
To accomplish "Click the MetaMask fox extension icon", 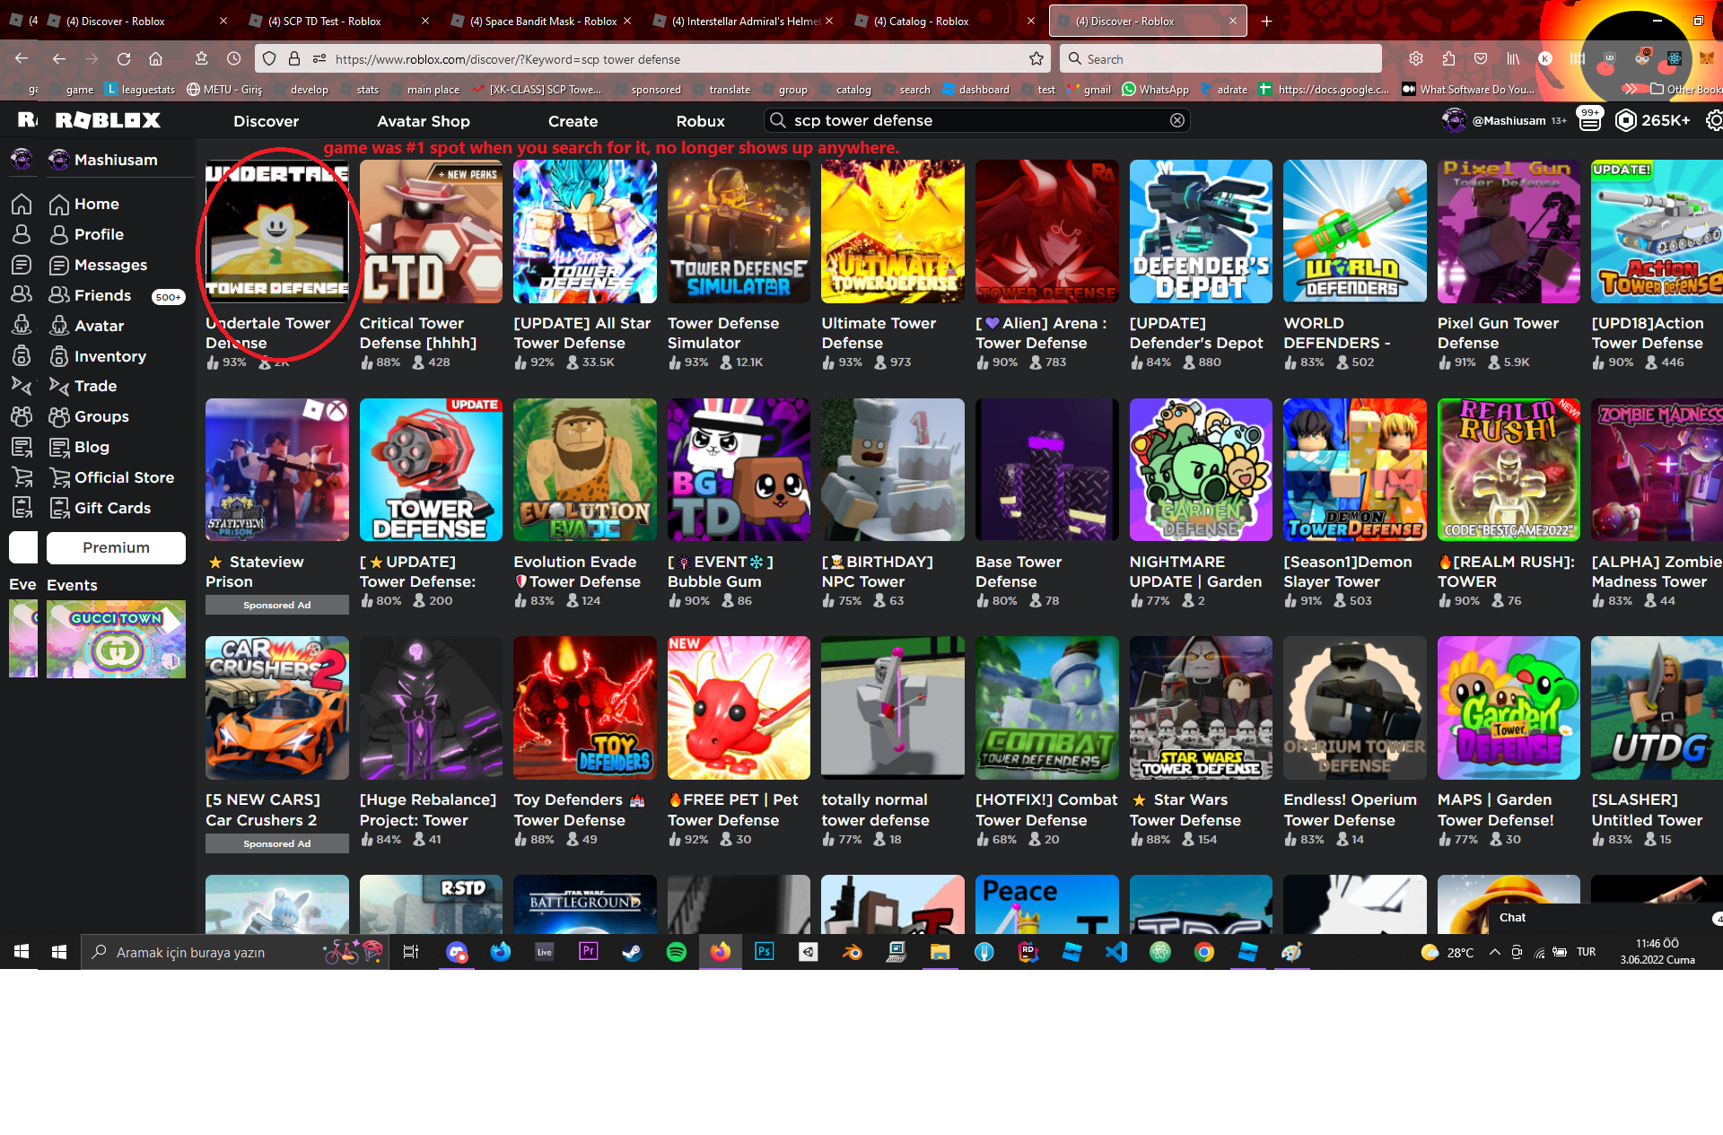I will tap(1707, 58).
